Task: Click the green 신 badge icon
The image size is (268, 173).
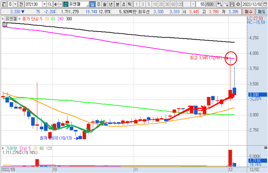Action: tap(66, 4)
